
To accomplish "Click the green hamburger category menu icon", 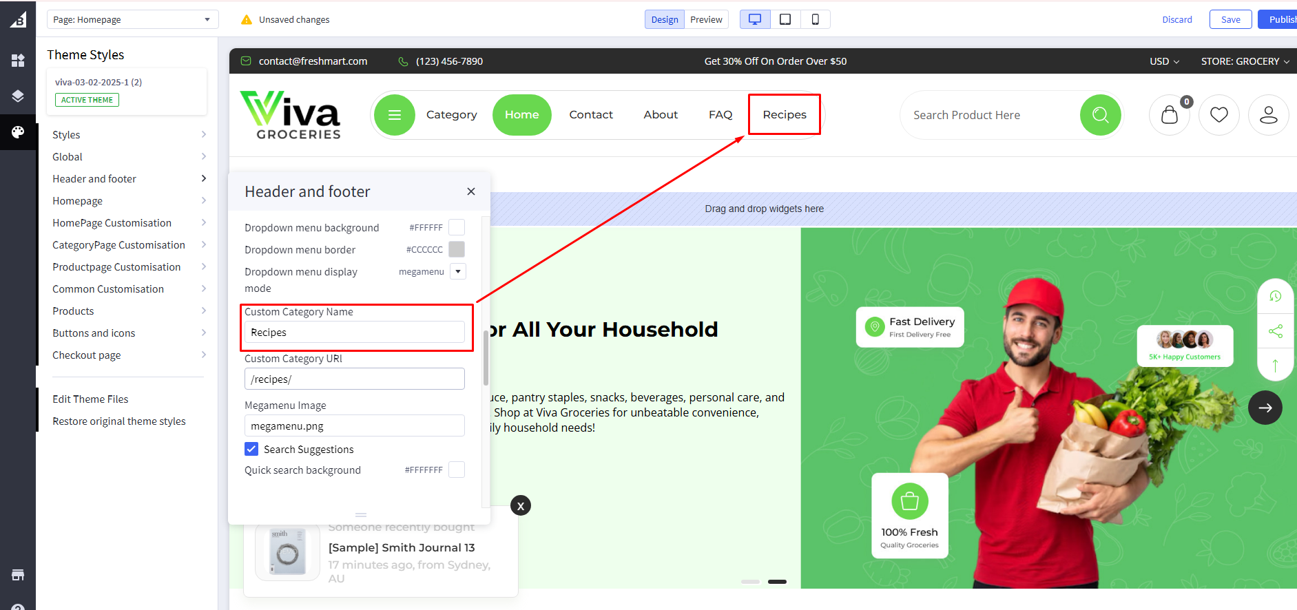I will [x=395, y=115].
